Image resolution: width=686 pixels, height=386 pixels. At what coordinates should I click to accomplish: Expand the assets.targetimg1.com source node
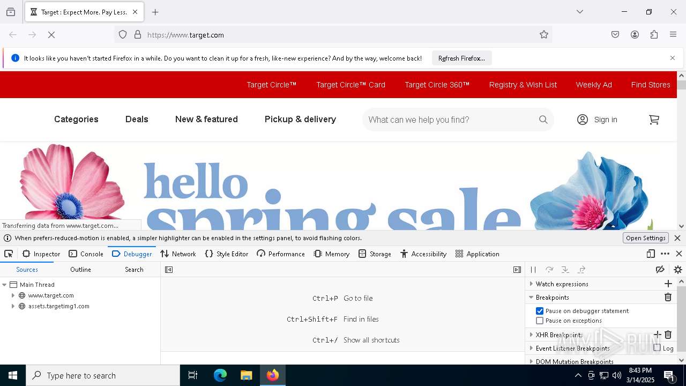point(13,306)
